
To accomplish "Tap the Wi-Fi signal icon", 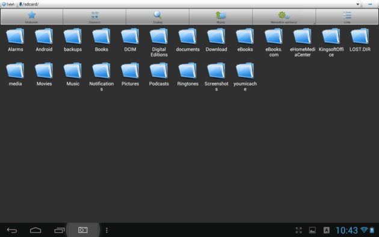I will click(364, 230).
